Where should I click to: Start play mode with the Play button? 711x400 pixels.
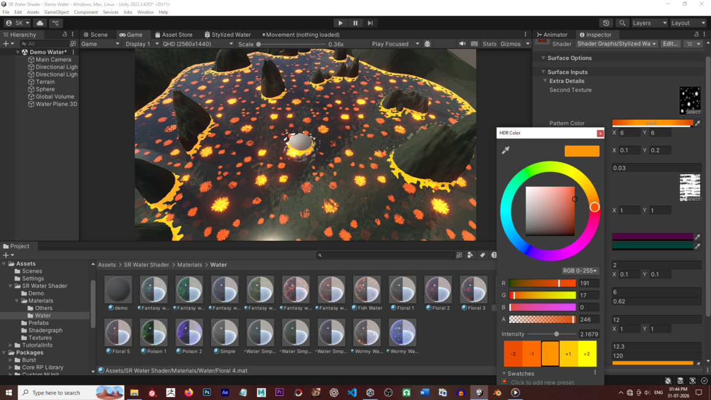click(340, 23)
